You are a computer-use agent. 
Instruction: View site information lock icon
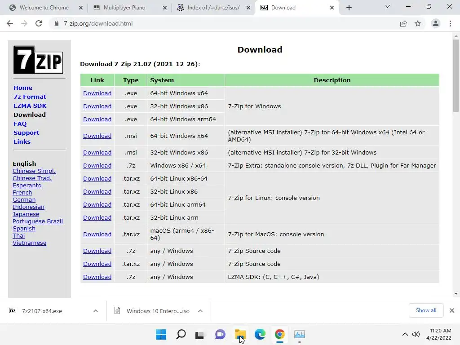click(57, 23)
